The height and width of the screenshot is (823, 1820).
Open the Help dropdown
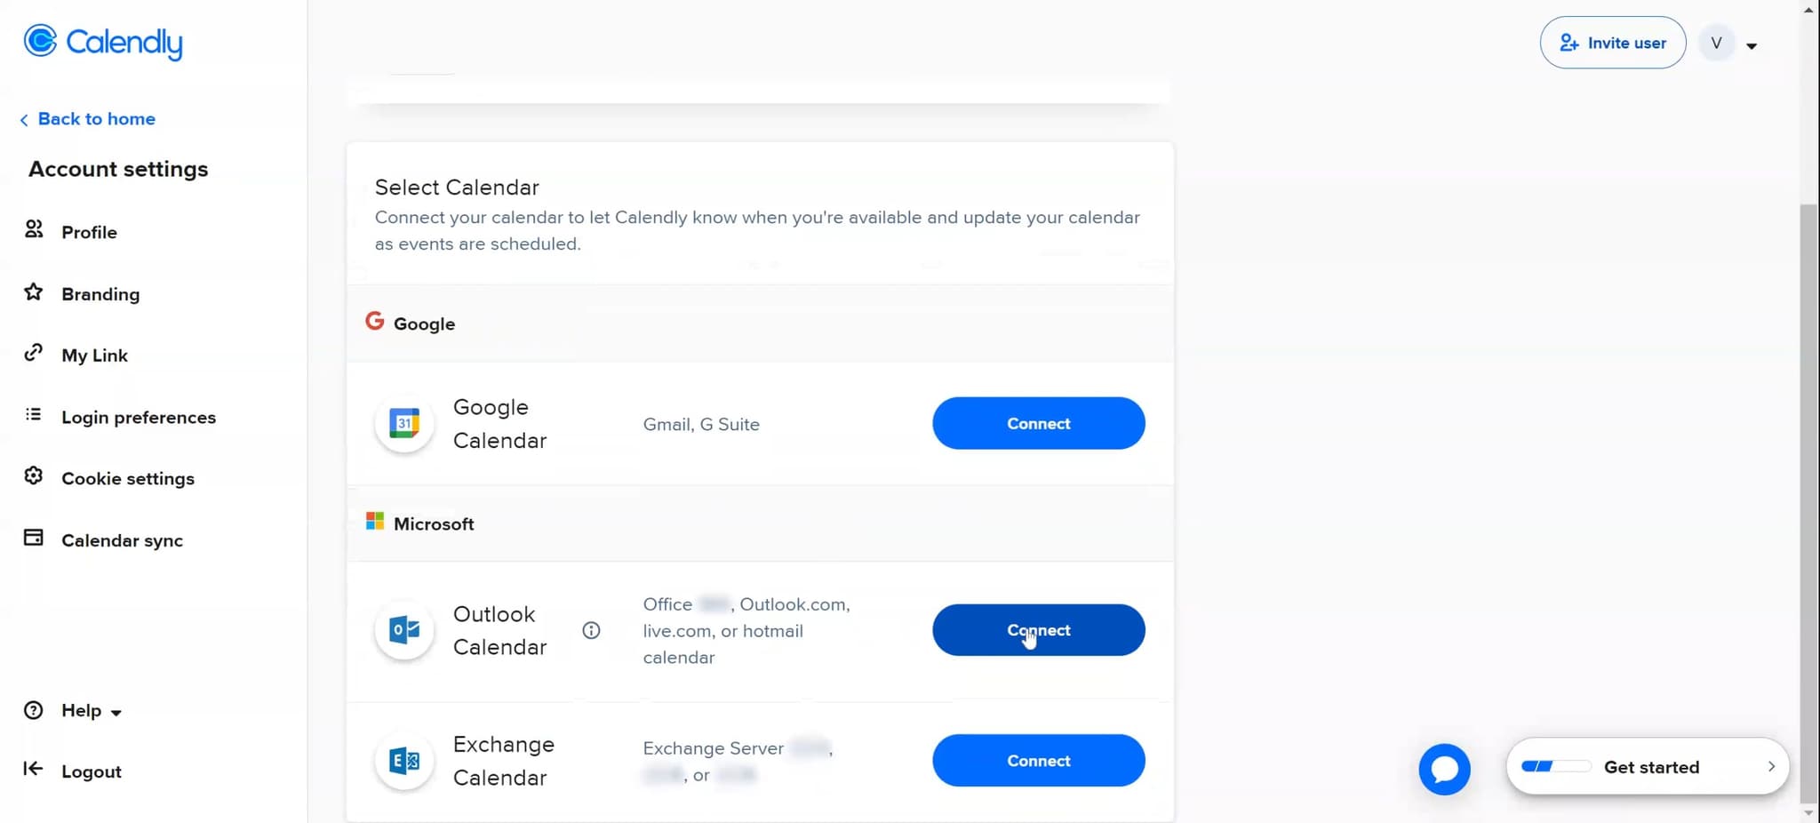(116, 710)
